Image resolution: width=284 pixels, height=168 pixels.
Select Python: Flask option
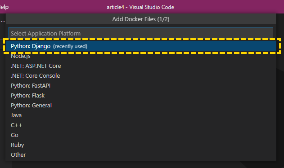141,96
